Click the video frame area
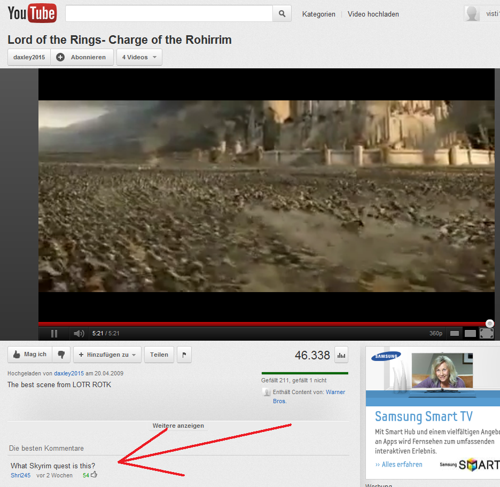Screen dimensions: 500x487 point(266,196)
